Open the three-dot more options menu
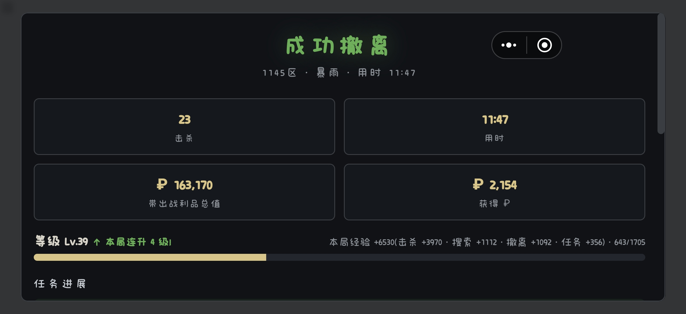The height and width of the screenshot is (314, 686). (509, 45)
